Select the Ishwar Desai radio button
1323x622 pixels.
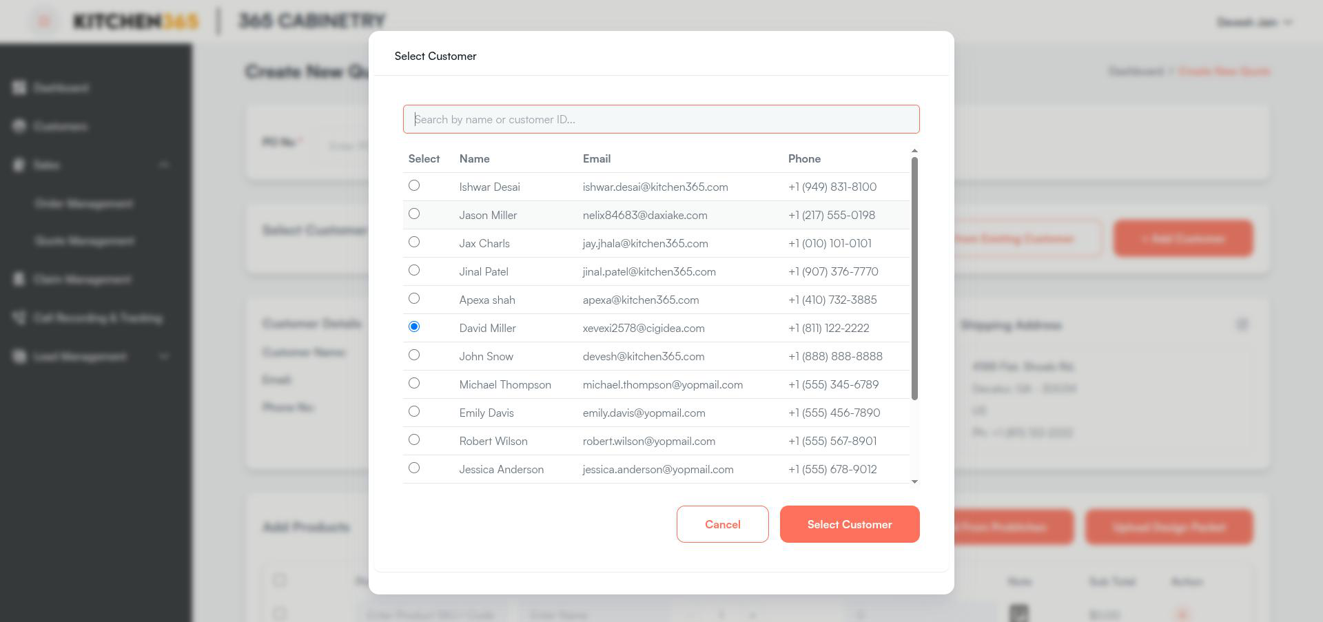(414, 185)
